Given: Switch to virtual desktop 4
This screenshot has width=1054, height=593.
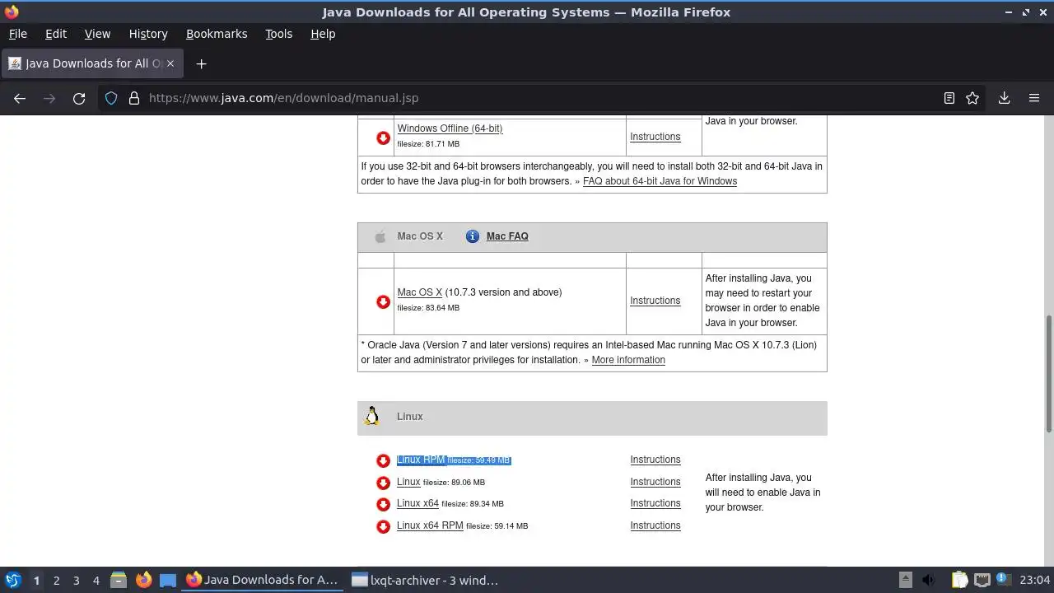Looking at the screenshot, I should [96, 580].
